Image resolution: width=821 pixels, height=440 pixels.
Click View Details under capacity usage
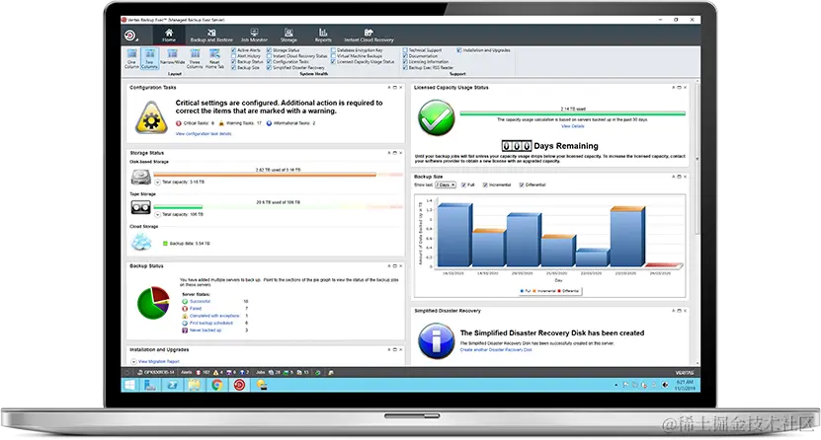[x=573, y=126]
